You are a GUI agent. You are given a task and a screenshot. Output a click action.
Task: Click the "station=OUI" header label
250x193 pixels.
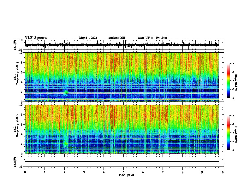117,38
